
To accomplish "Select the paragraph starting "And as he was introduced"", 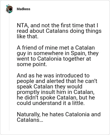I will pos(57,89).
